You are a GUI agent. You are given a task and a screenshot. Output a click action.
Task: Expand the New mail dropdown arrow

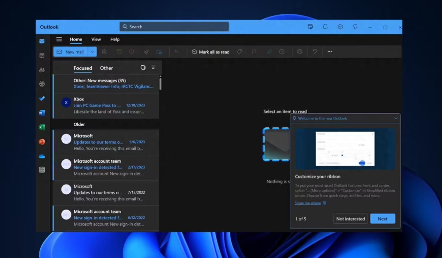point(92,52)
